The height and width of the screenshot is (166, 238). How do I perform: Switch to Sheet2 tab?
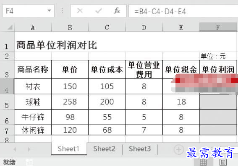coord(105,148)
